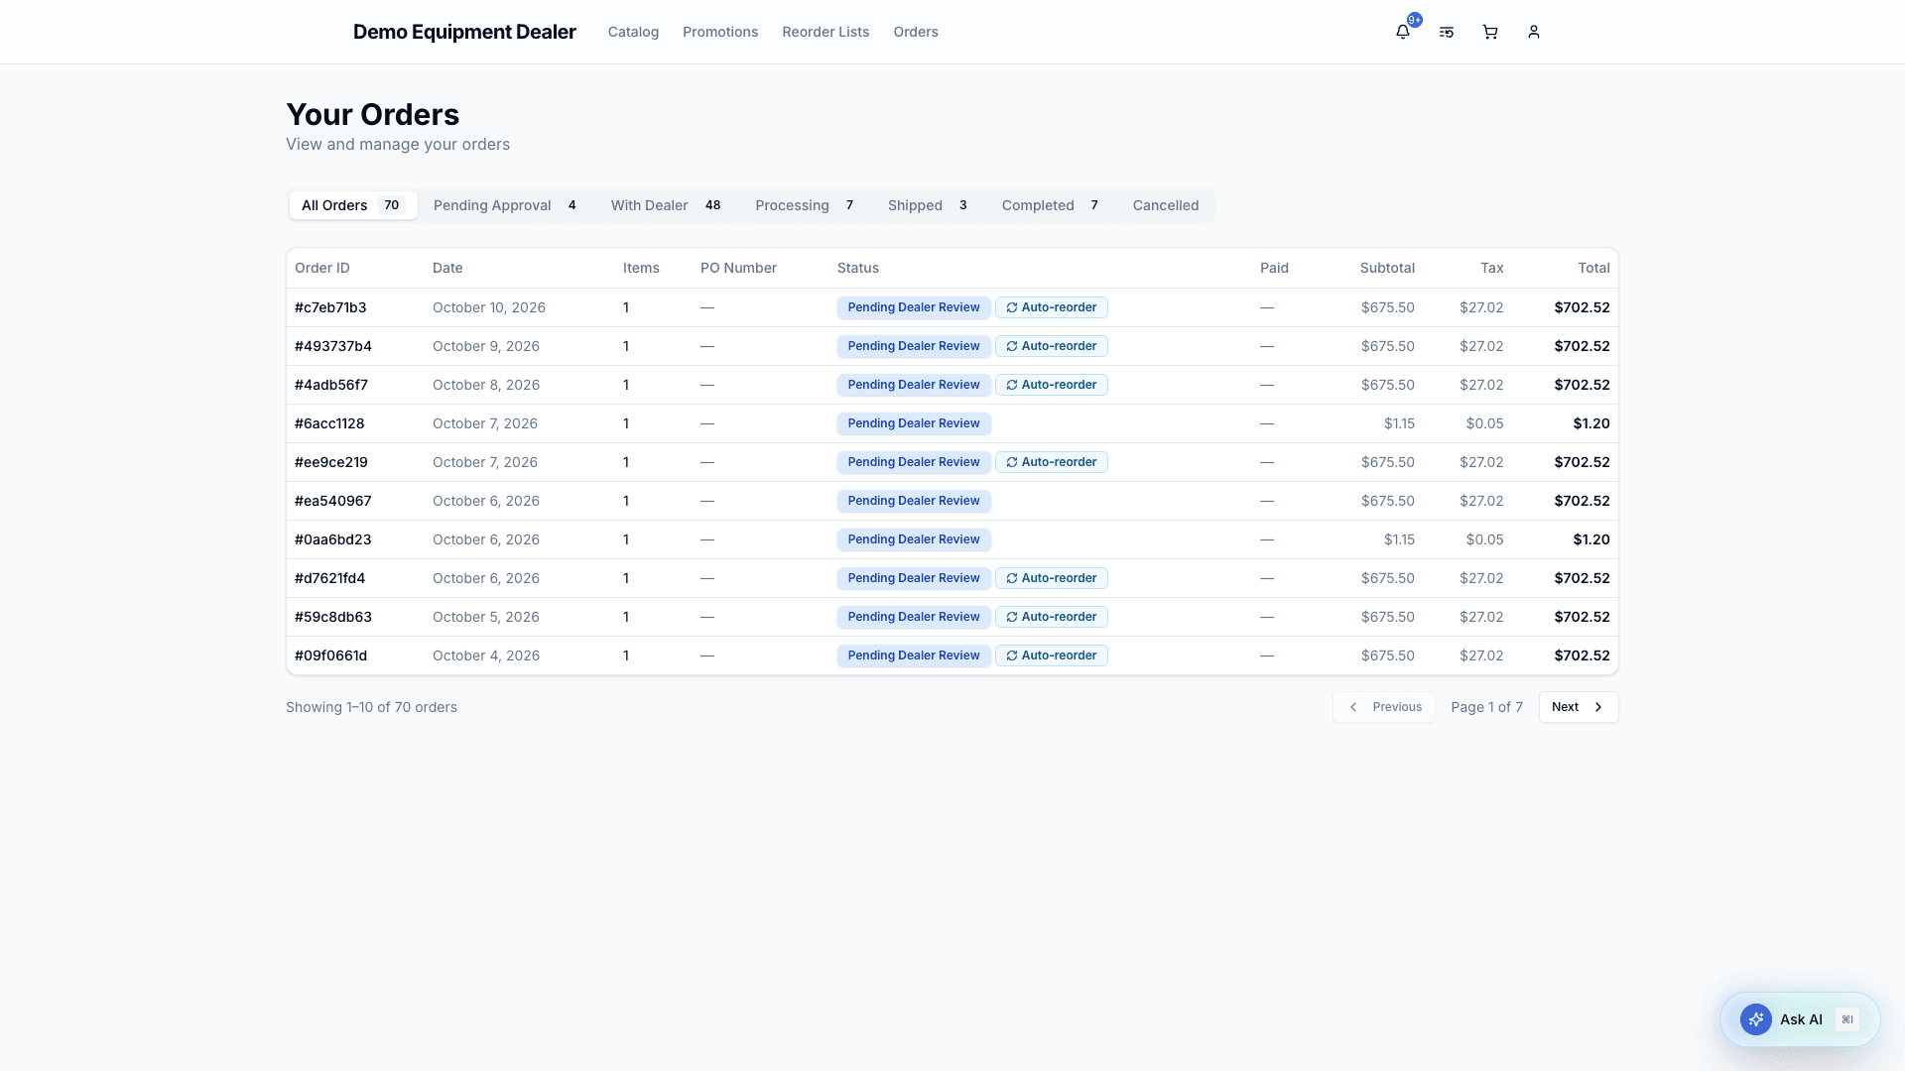Open the notifications bell icon

[1403, 32]
